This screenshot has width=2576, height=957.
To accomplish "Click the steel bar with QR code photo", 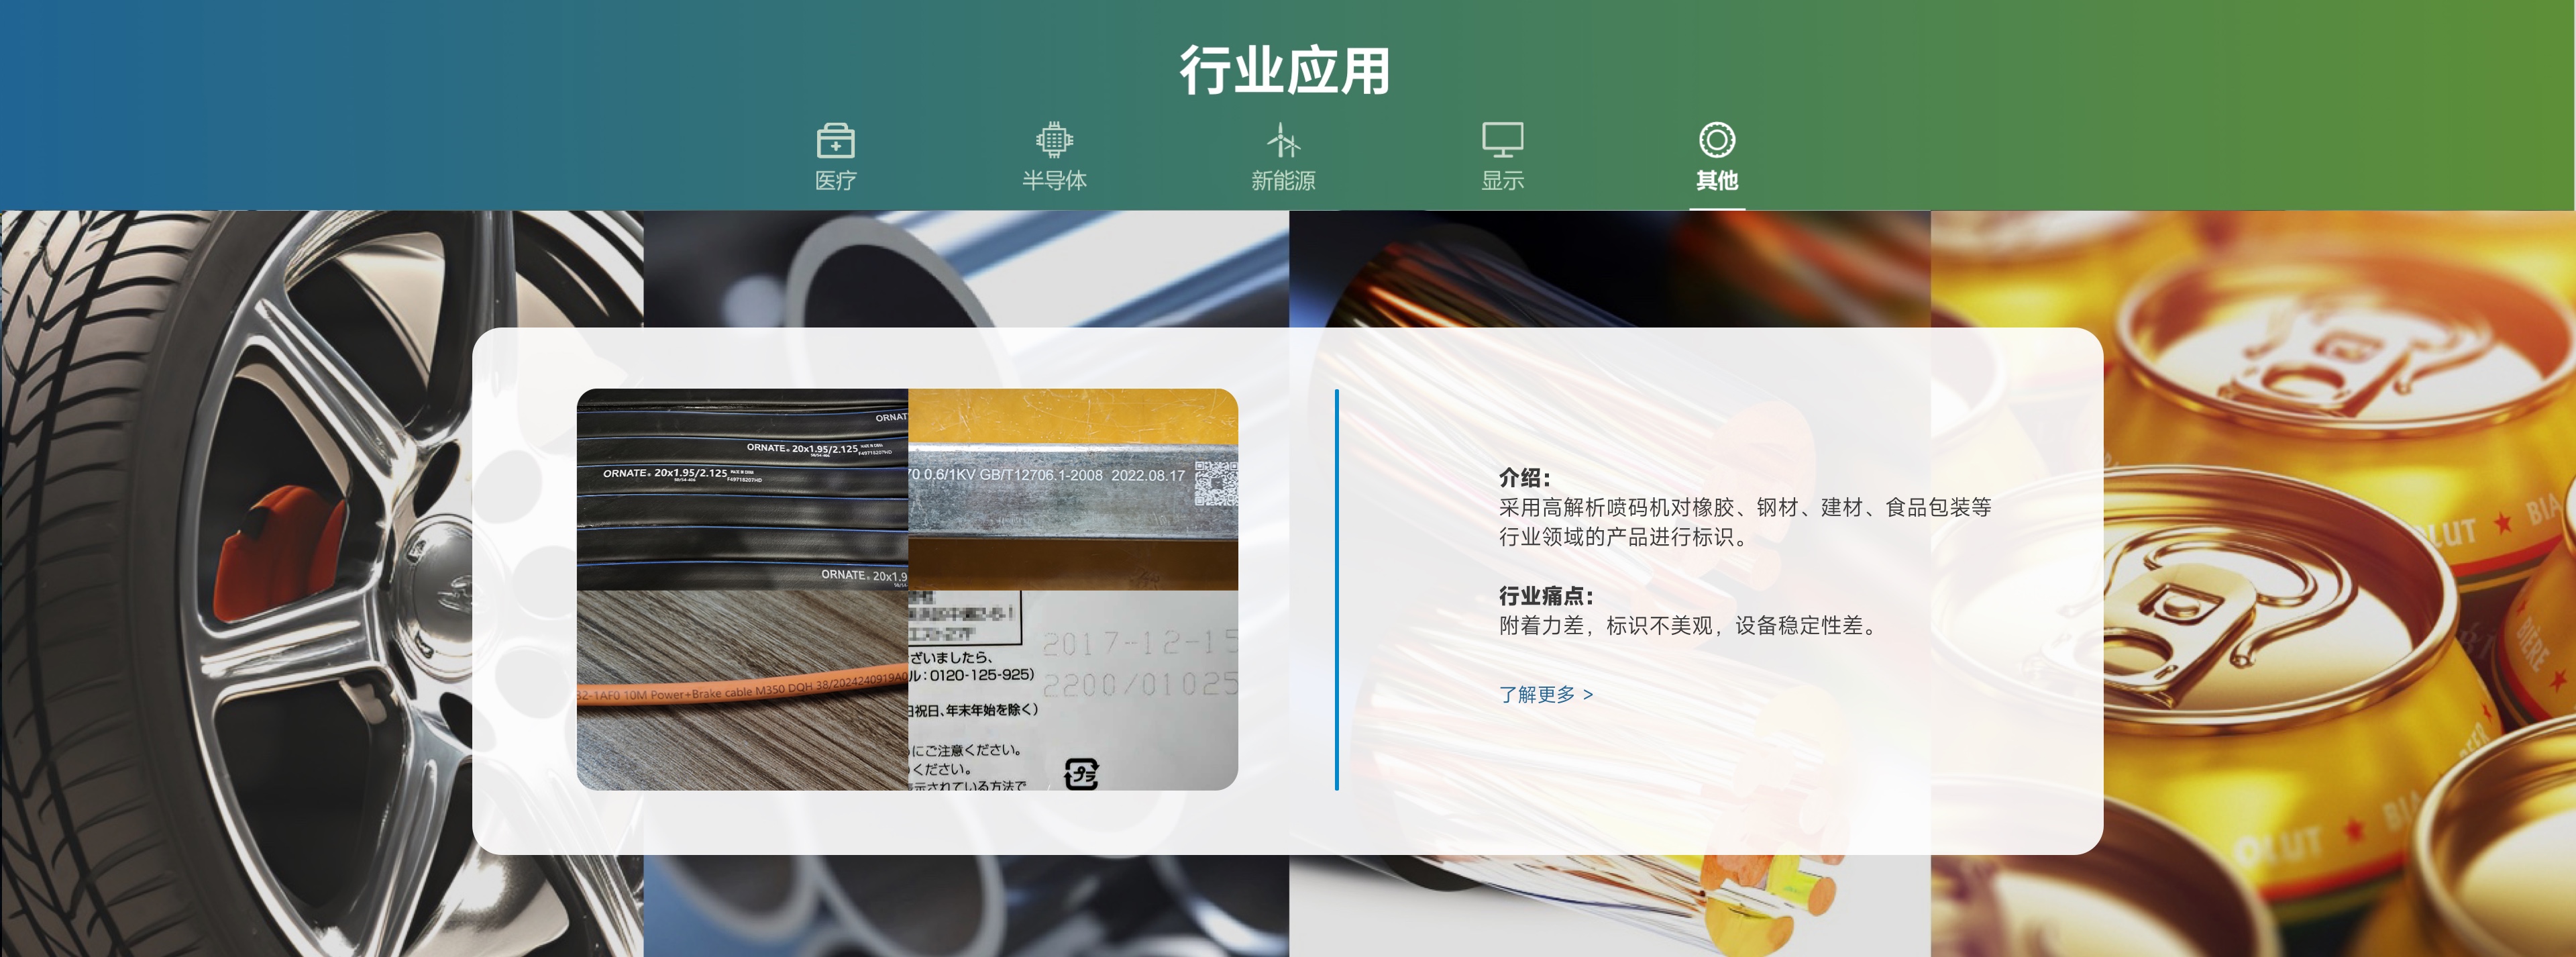I will click(1073, 489).
